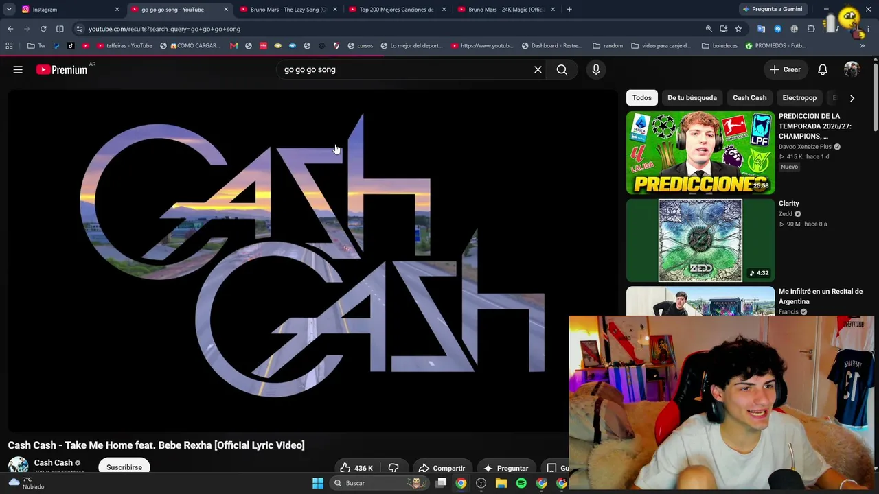Open the weather widget showing Nublado

click(26, 483)
